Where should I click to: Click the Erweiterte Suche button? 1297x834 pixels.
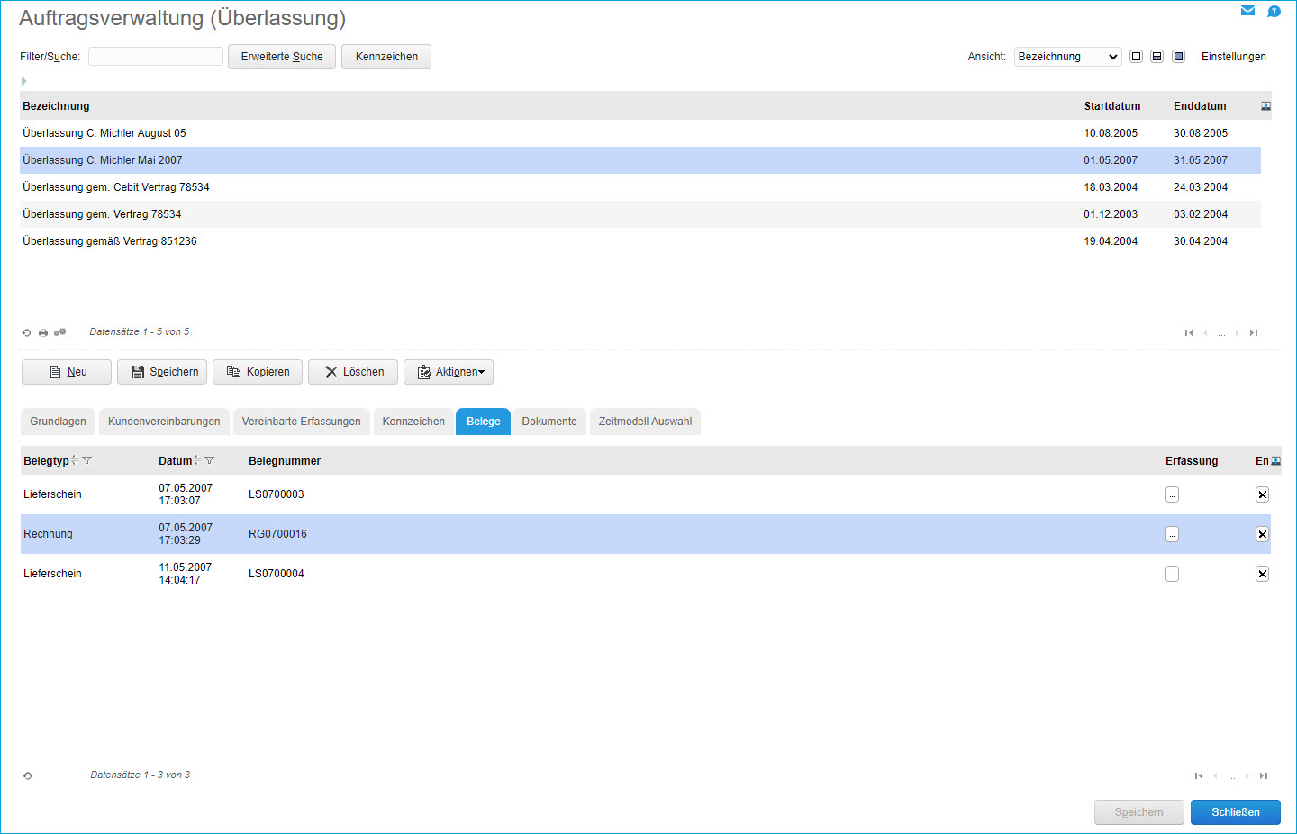coord(282,57)
